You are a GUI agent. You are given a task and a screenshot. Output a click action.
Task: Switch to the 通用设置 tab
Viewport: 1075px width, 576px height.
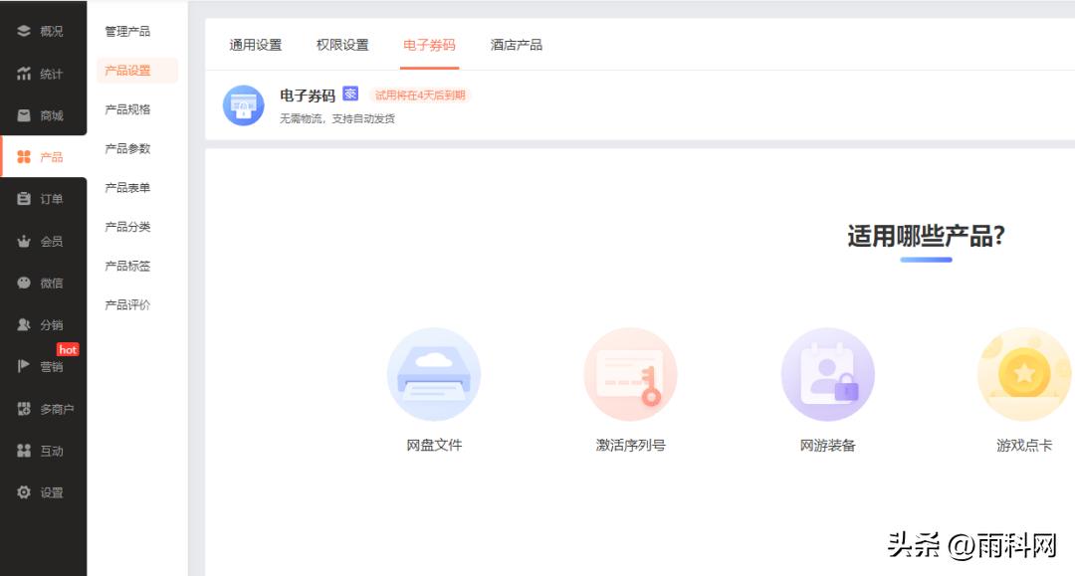click(x=256, y=45)
